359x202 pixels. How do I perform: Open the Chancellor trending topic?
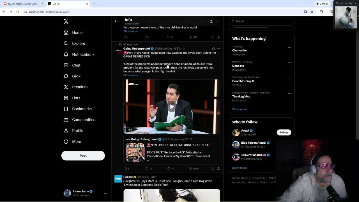point(240,50)
